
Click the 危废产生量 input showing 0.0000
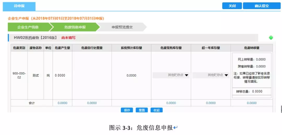pyautogui.click(x=62, y=75)
